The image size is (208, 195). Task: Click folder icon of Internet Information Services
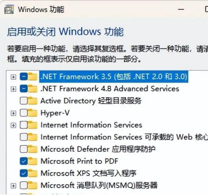click(33, 125)
